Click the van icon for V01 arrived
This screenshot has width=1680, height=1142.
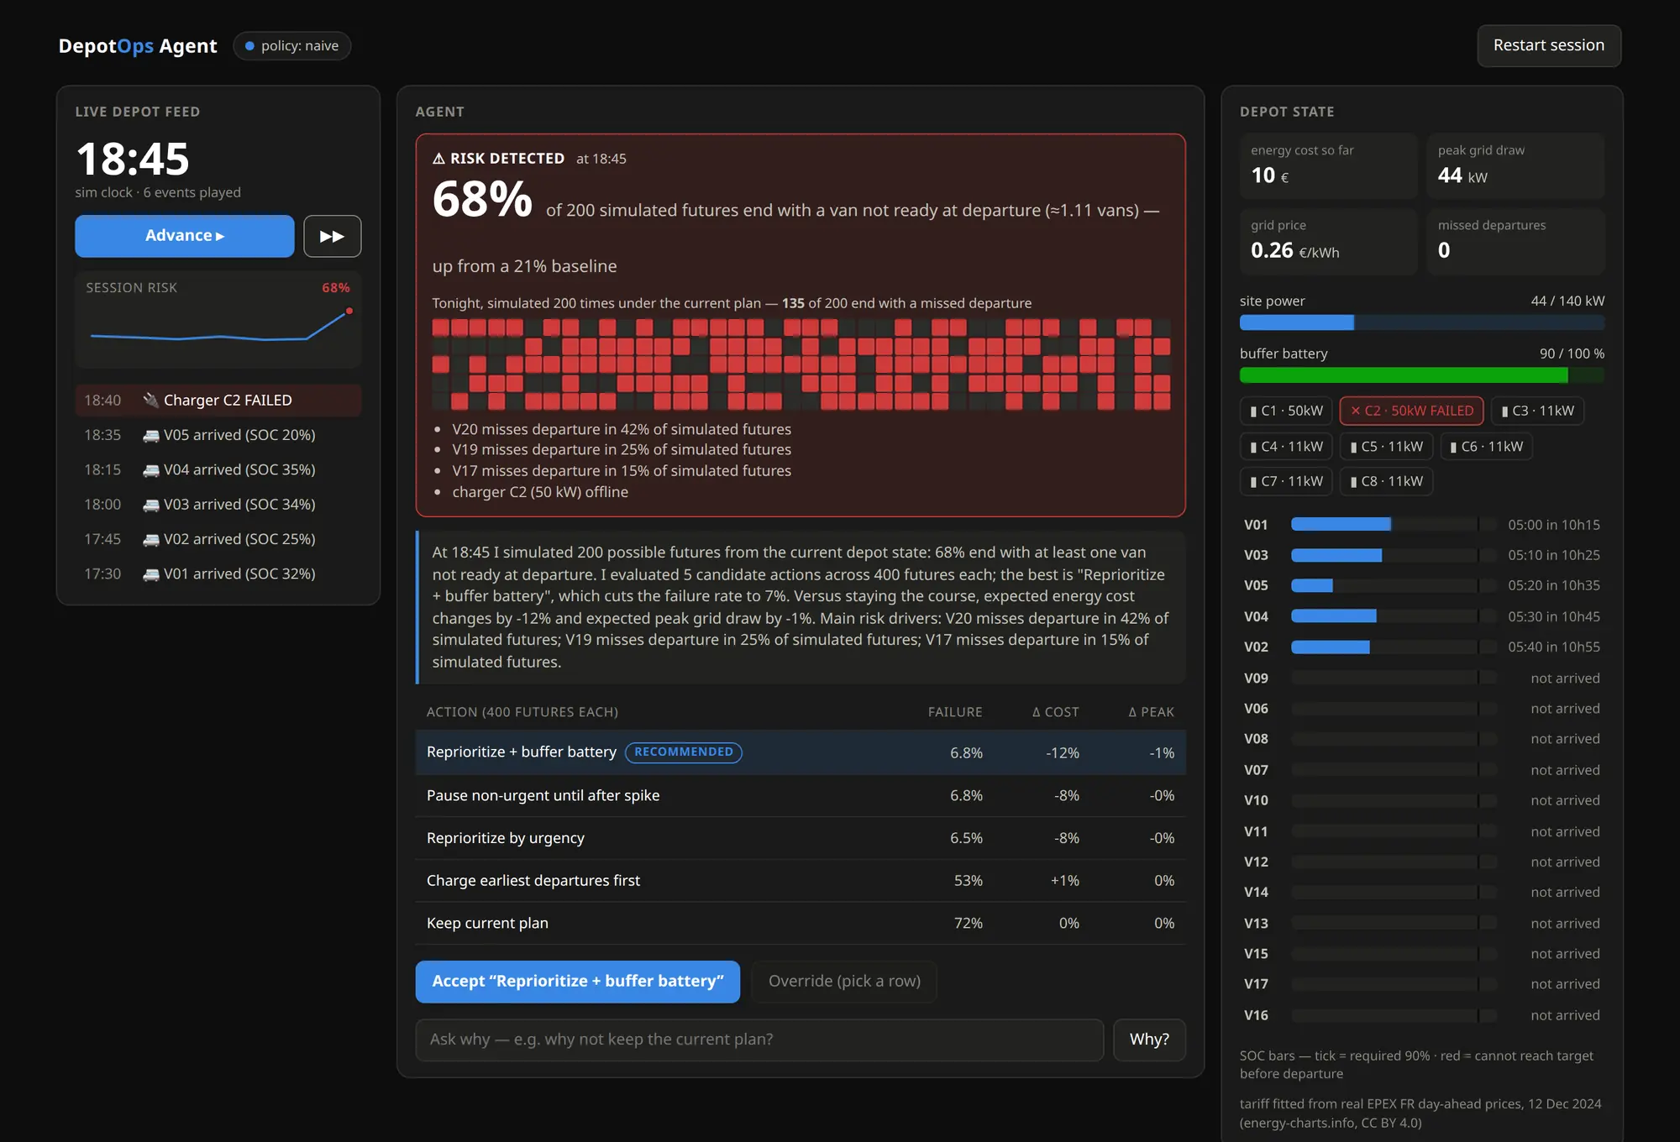coord(150,574)
